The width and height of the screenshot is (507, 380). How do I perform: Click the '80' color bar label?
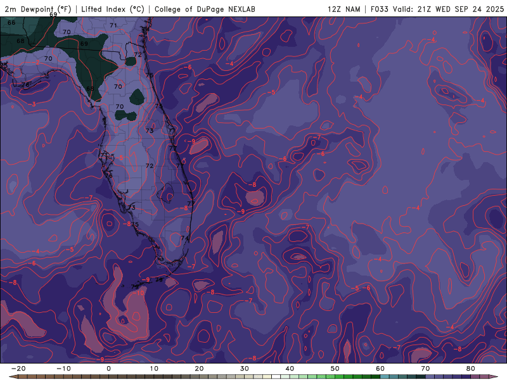tap(471, 369)
